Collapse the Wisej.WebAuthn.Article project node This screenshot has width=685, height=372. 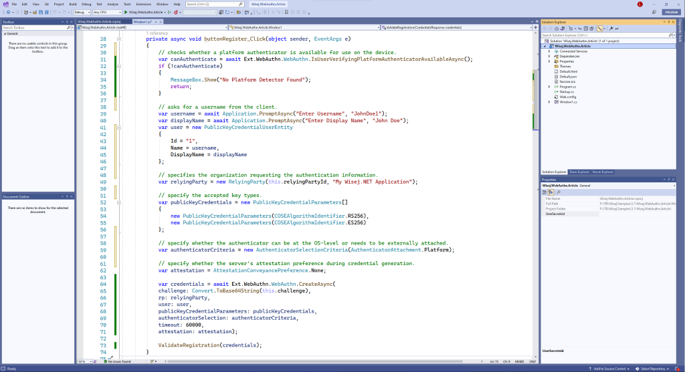tap(545, 46)
